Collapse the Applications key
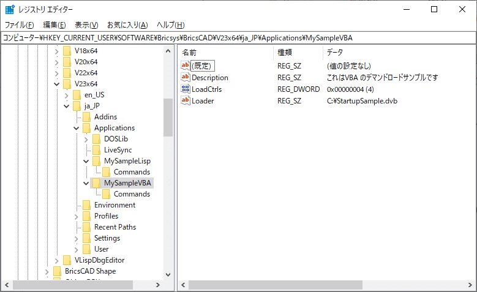 click(76, 128)
